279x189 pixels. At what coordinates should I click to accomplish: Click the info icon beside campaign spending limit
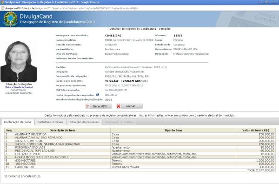(x=98, y=95)
